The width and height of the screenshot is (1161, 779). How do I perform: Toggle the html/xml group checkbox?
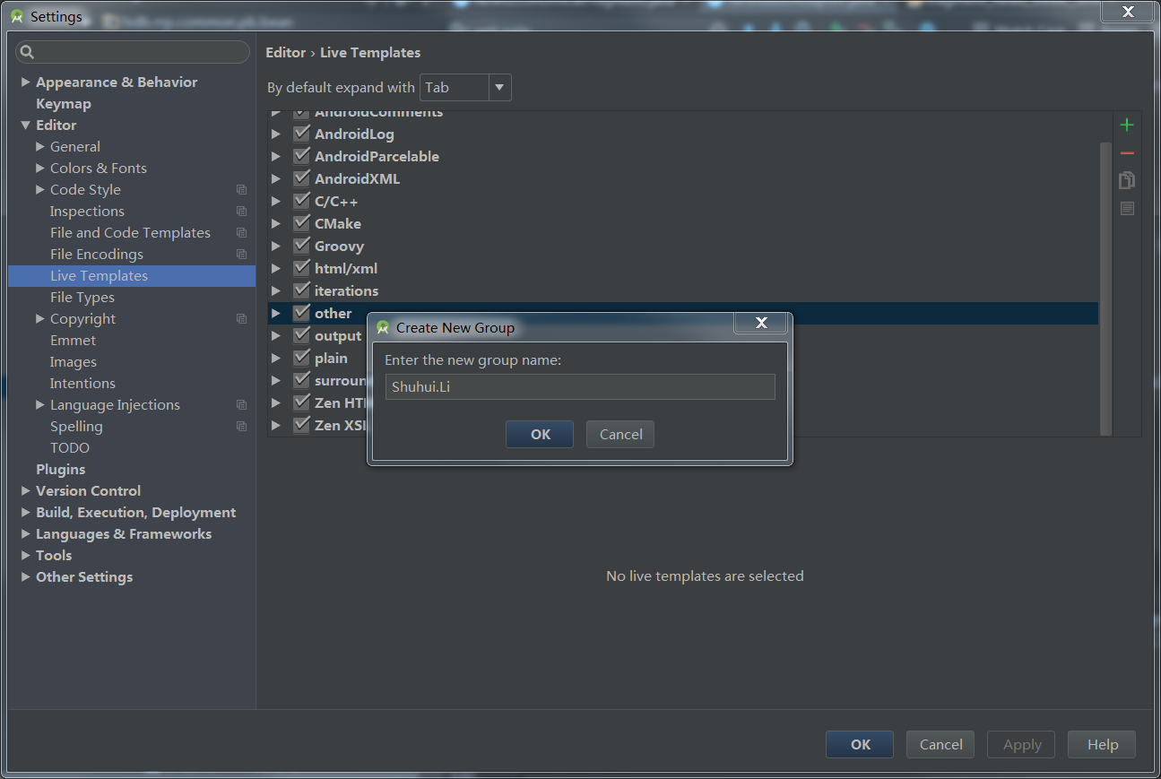[x=301, y=268]
